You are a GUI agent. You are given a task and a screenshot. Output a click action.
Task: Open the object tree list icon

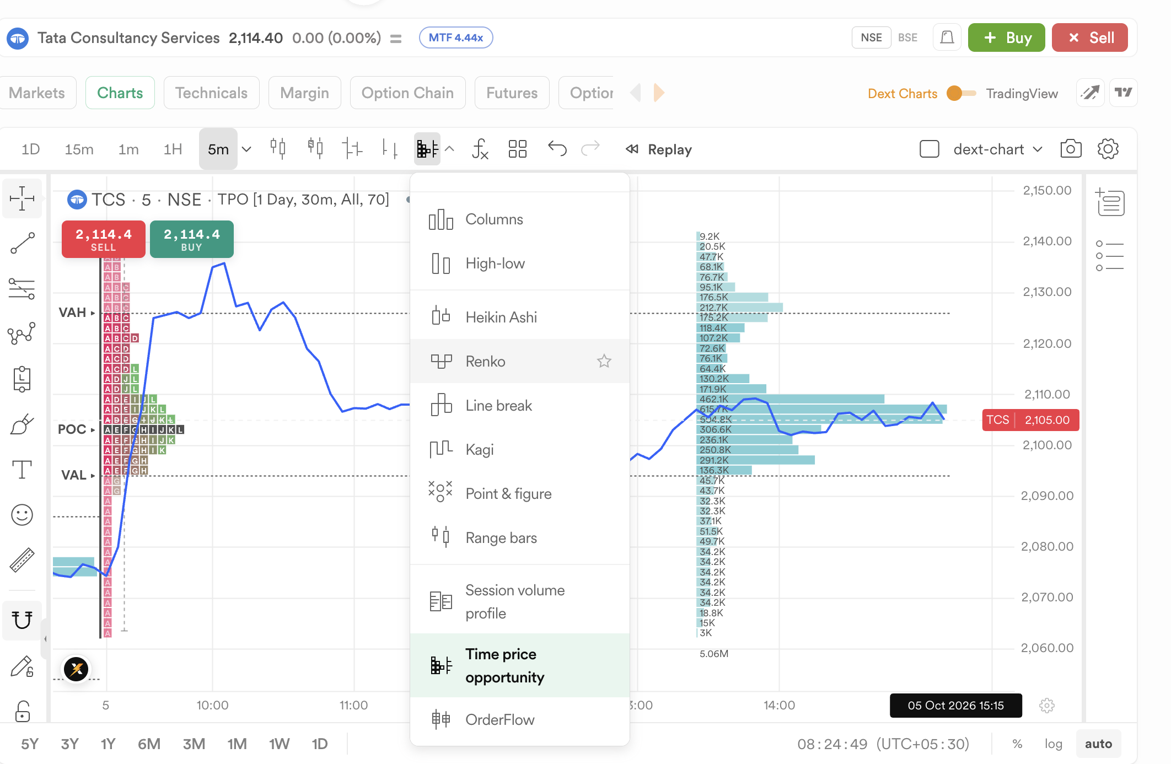[x=1110, y=256]
